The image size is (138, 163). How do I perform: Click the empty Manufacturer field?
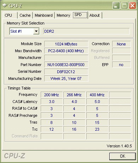point(66,58)
